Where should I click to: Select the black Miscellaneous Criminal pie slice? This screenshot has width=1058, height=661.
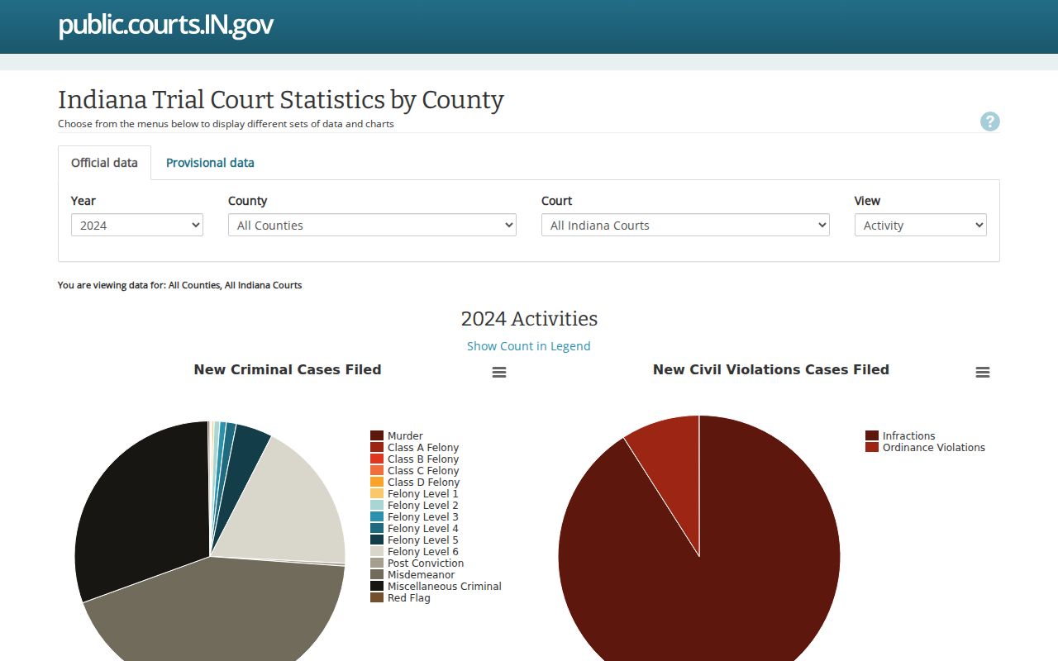click(141, 512)
